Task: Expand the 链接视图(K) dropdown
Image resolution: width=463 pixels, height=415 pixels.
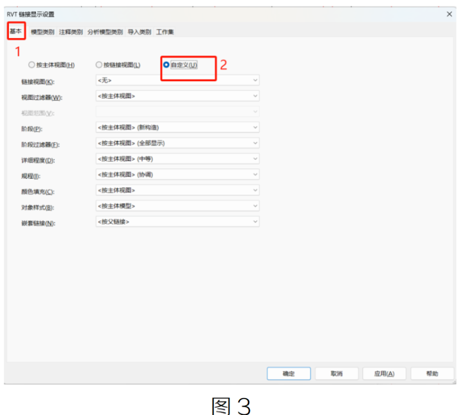Action: tap(178, 80)
